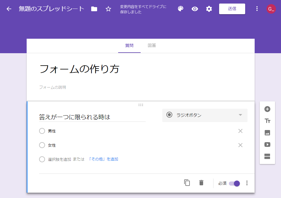Open question's three-dot options menu
The image size is (281, 198).
coord(247,183)
